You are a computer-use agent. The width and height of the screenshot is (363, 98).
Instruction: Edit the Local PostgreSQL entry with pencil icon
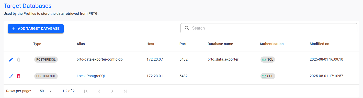(11, 76)
